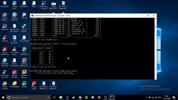This screenshot has width=178, height=100.
Task: Open OBS Studio from the taskbar
Action: [x=105, y=97]
